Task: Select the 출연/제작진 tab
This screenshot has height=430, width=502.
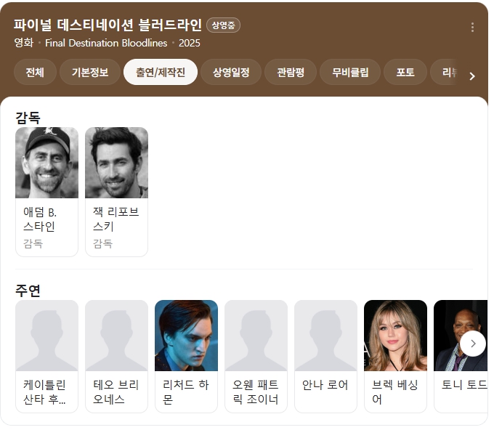Action: click(161, 73)
